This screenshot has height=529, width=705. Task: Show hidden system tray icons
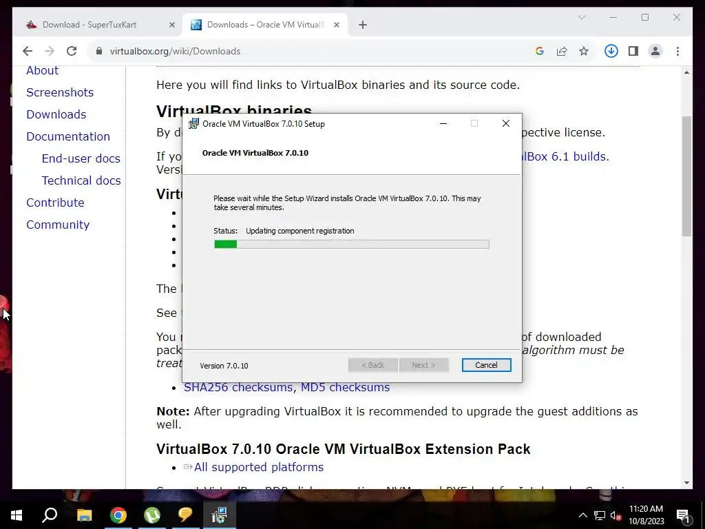click(x=582, y=515)
